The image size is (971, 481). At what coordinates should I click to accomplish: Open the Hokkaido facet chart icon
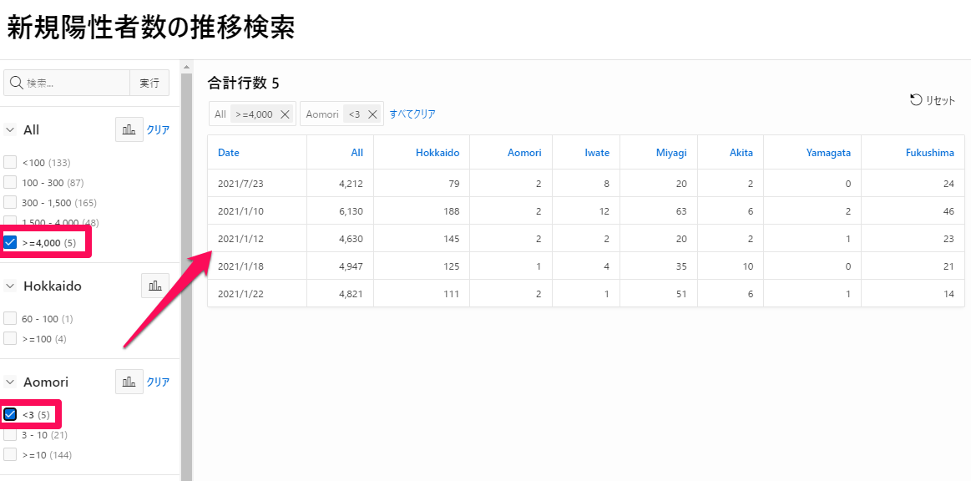coord(154,286)
